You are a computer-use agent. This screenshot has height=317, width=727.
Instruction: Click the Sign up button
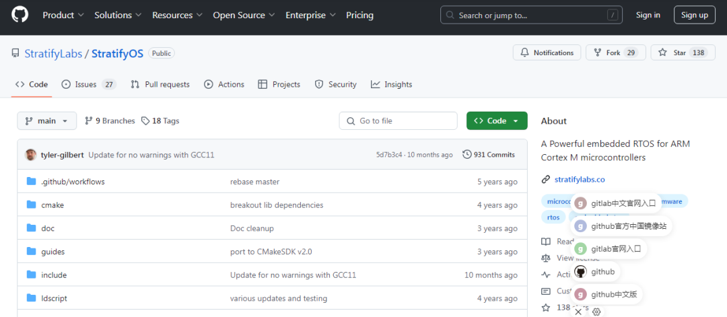(694, 15)
